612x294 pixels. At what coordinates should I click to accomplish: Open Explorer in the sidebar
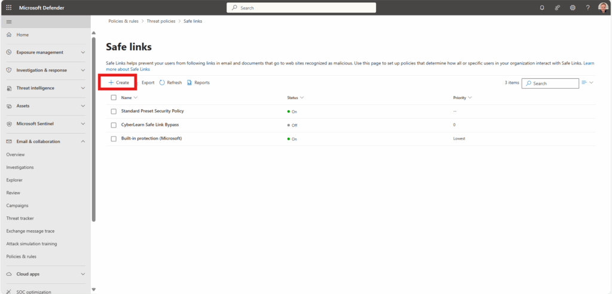pos(14,180)
